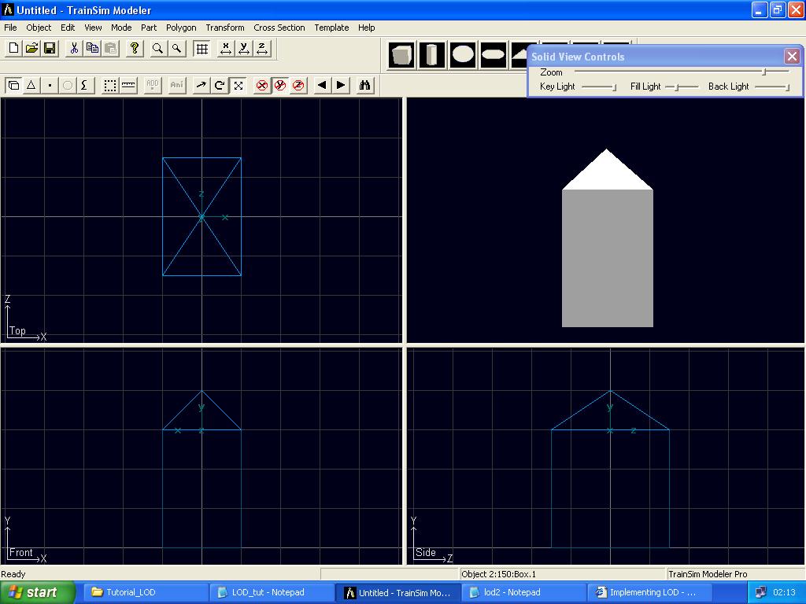806x604 pixels.
Task: Select the cylinder primitive tool
Action: pos(431,54)
